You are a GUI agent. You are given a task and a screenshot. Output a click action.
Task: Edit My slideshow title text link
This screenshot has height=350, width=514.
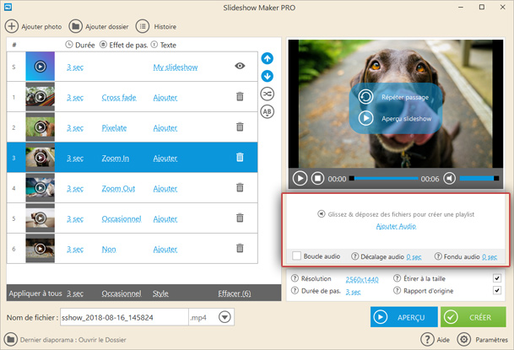(x=176, y=67)
